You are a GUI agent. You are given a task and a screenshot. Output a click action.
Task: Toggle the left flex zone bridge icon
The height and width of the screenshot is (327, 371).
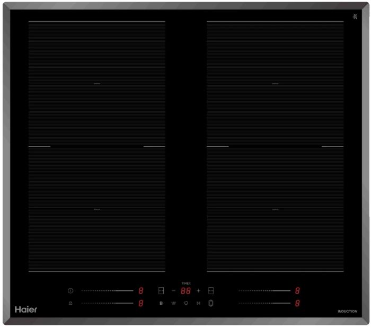(161, 291)
